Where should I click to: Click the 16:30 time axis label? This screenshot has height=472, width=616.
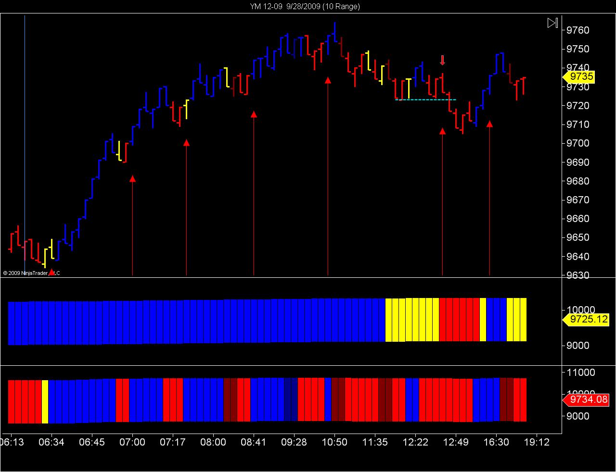496,442
